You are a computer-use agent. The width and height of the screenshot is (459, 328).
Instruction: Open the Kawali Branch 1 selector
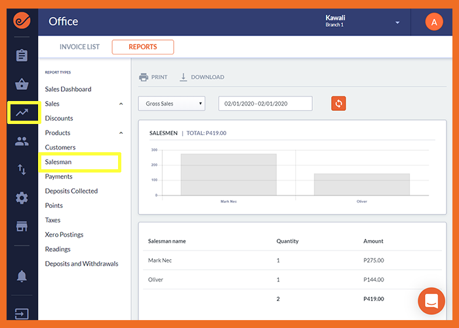363,22
